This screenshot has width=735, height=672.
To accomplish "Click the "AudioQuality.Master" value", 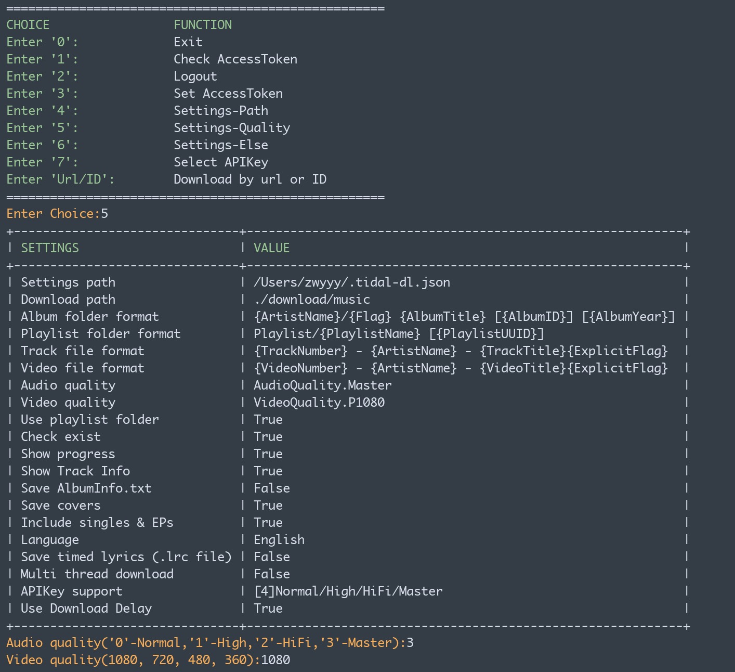I will coord(323,385).
